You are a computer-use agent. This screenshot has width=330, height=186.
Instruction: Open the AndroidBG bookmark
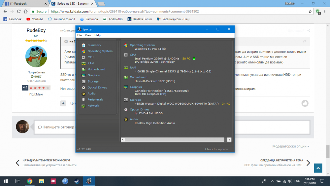113,19
